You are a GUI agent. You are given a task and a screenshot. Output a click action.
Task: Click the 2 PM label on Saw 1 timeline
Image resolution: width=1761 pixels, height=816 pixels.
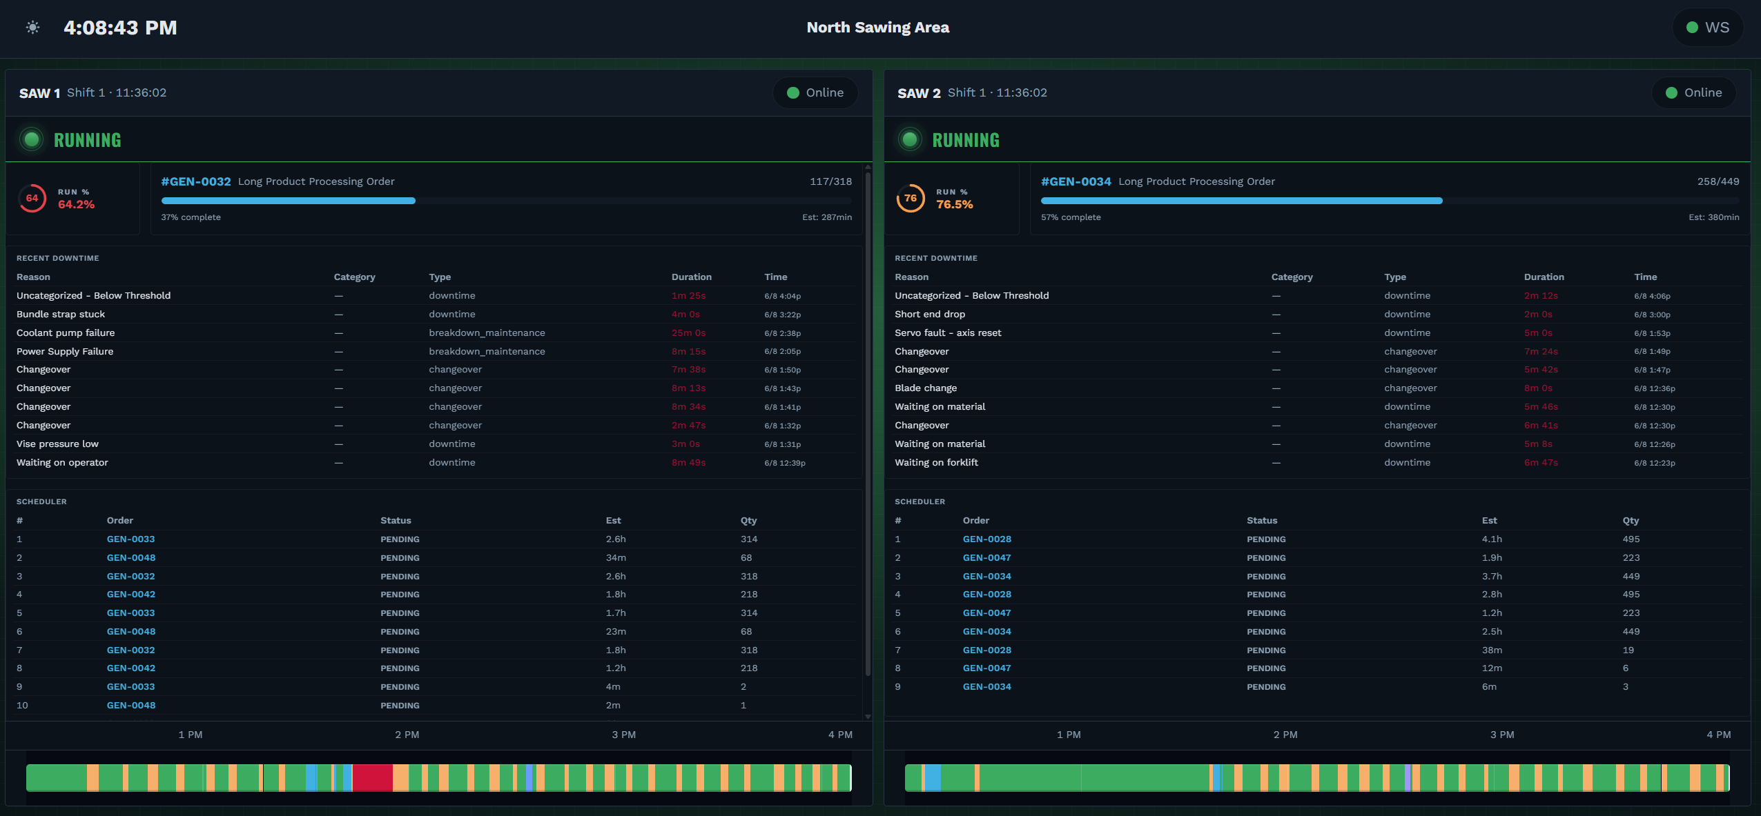click(407, 735)
